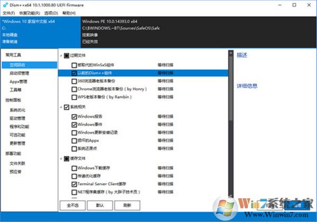
Task: Collapse the 缓存文件 group arrow
Action: click(61, 159)
